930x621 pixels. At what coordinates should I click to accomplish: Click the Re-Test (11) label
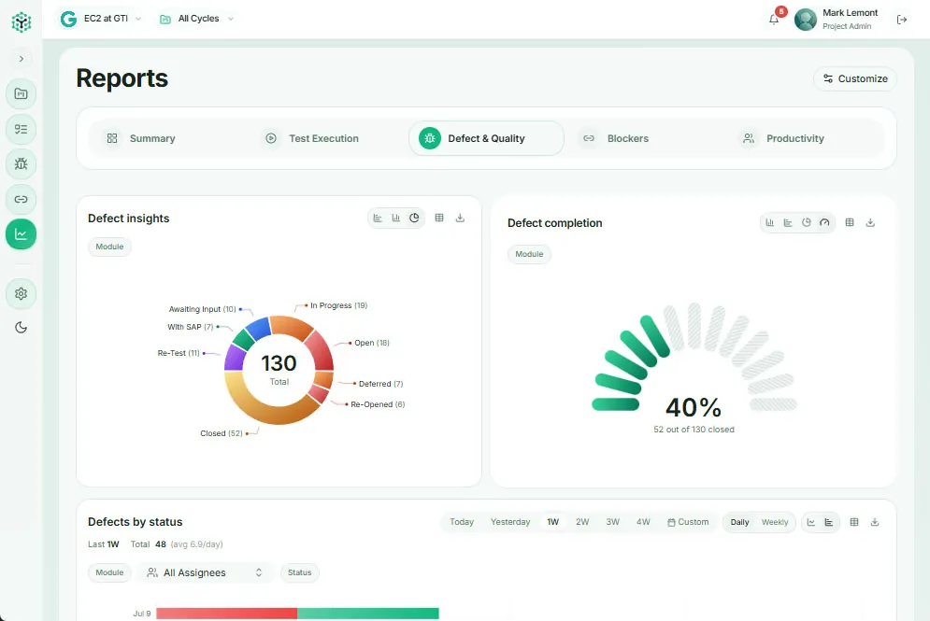pyautogui.click(x=179, y=353)
